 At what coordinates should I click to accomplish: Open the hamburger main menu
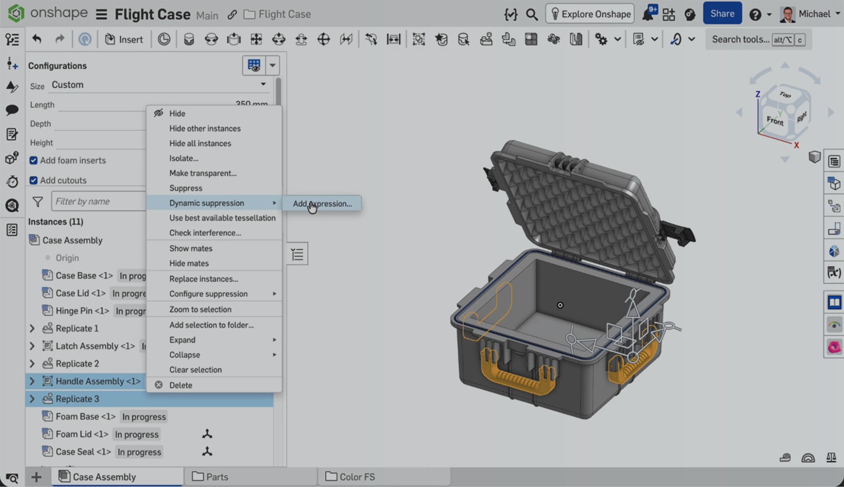(101, 14)
